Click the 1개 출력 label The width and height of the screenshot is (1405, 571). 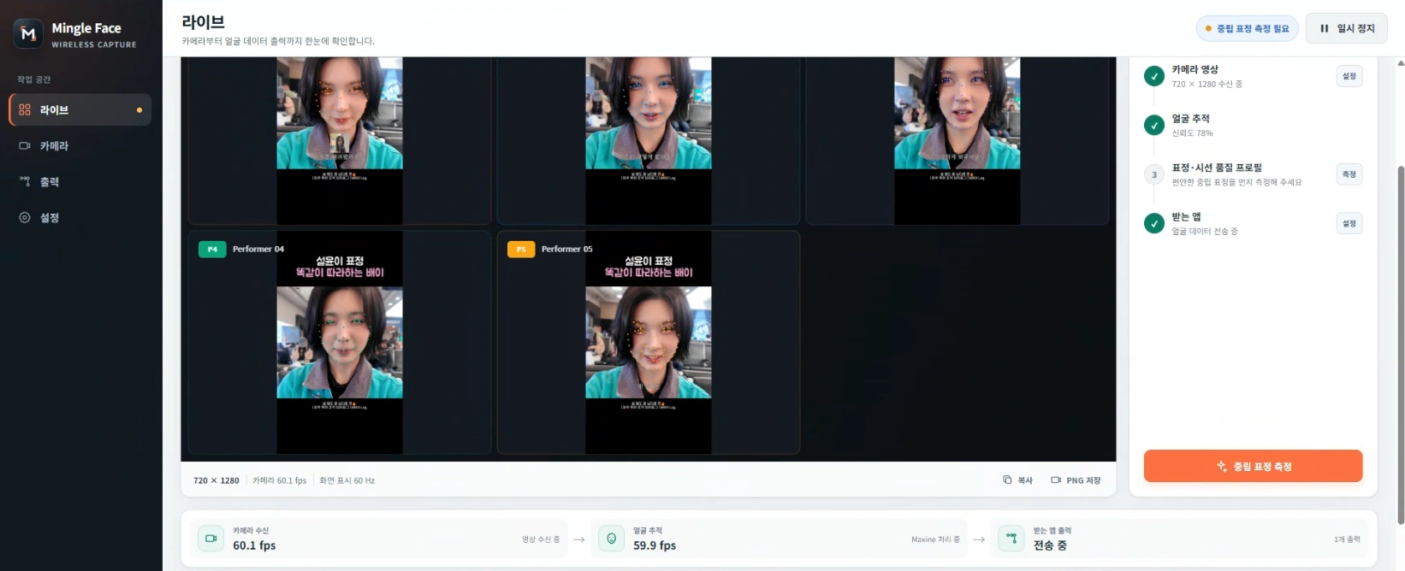tap(1347, 539)
